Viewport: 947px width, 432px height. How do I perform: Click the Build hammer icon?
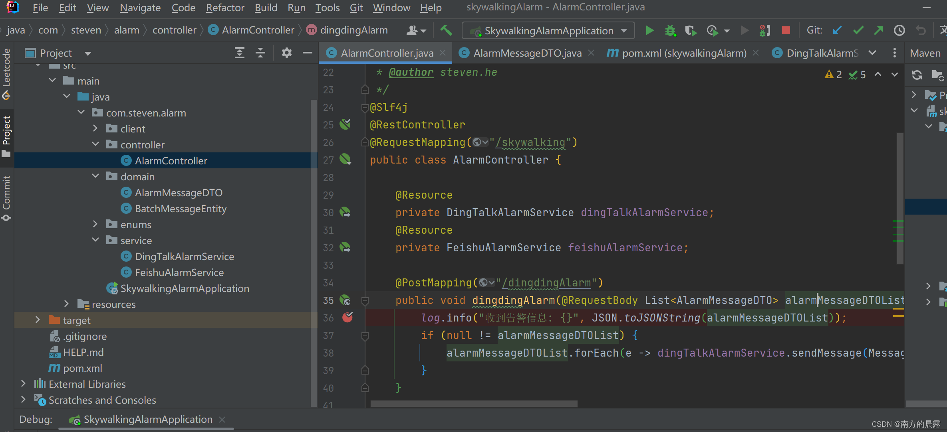click(x=446, y=31)
